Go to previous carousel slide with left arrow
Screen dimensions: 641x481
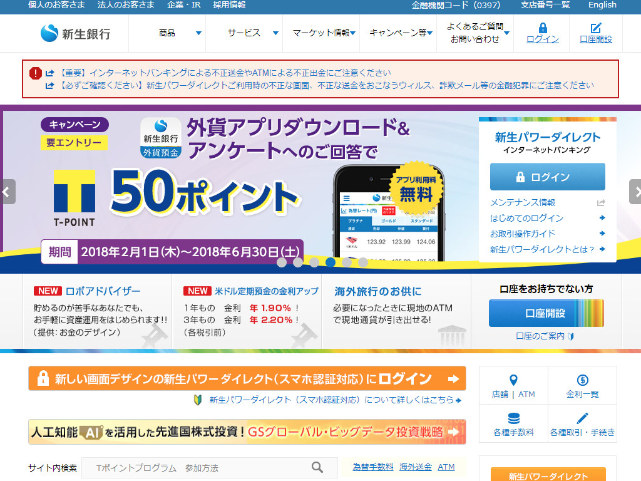7,192
